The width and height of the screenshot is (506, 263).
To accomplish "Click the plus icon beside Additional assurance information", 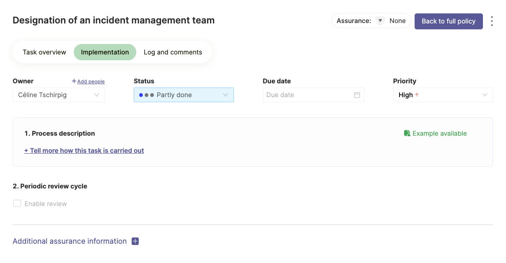I will 135,241.
